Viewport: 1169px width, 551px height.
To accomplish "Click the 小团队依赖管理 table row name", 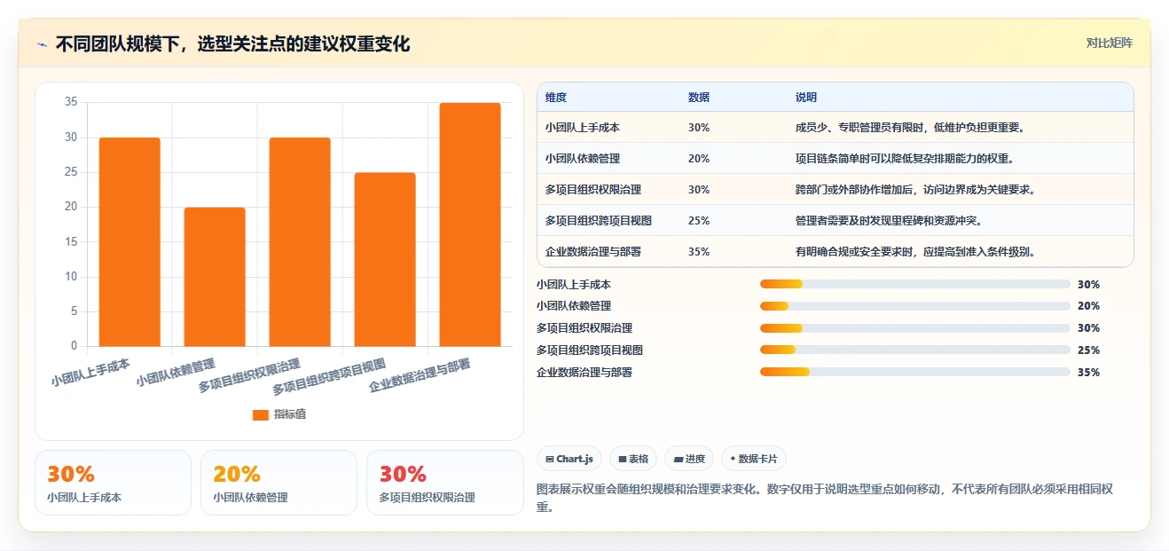I will 583,159.
